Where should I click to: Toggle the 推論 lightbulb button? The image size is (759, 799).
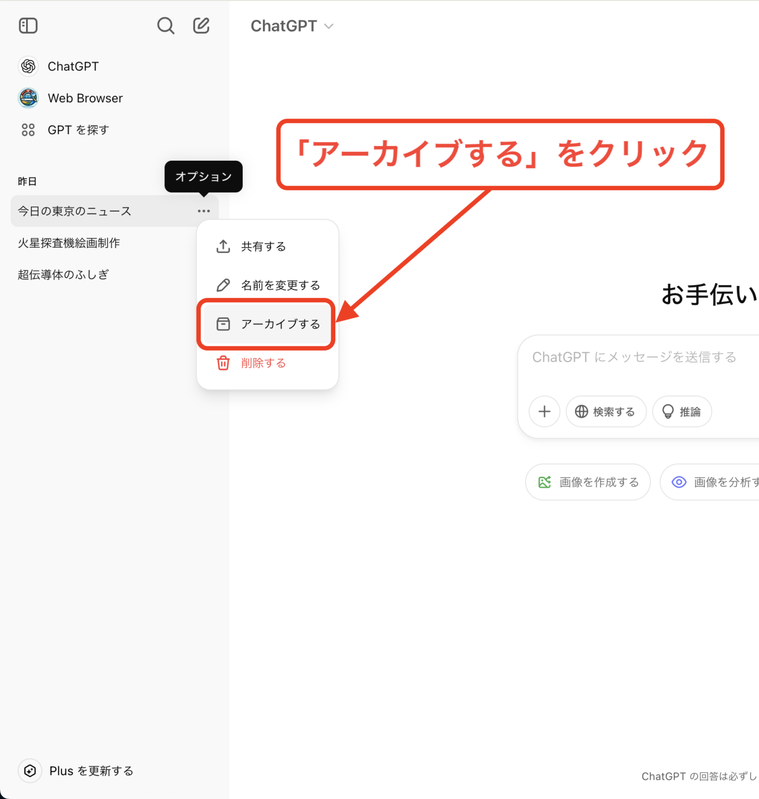coord(682,412)
